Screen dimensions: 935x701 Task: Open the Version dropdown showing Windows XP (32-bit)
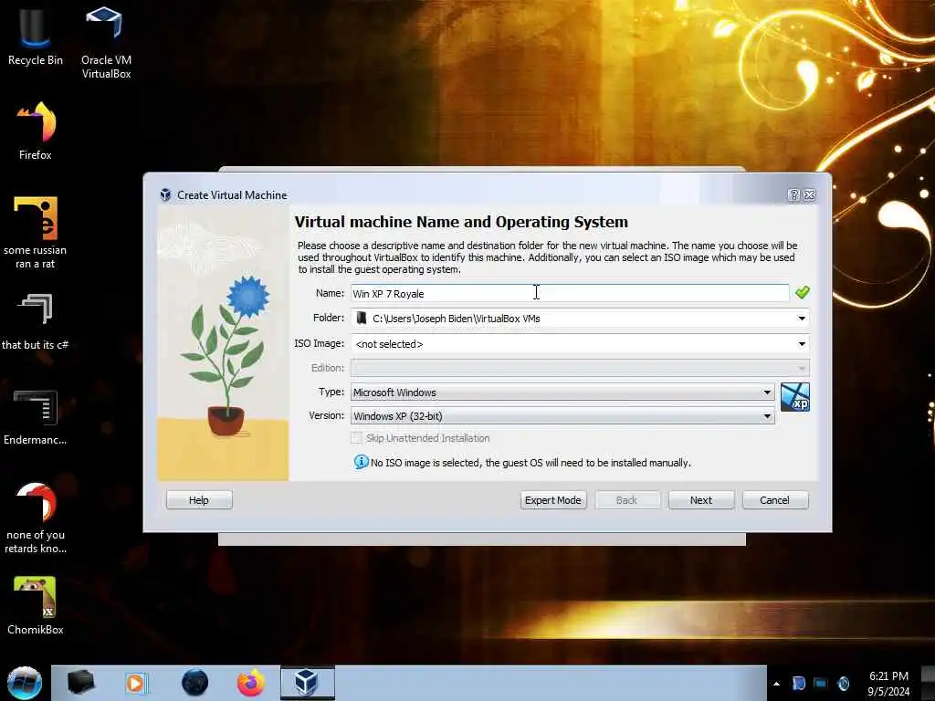(562, 416)
